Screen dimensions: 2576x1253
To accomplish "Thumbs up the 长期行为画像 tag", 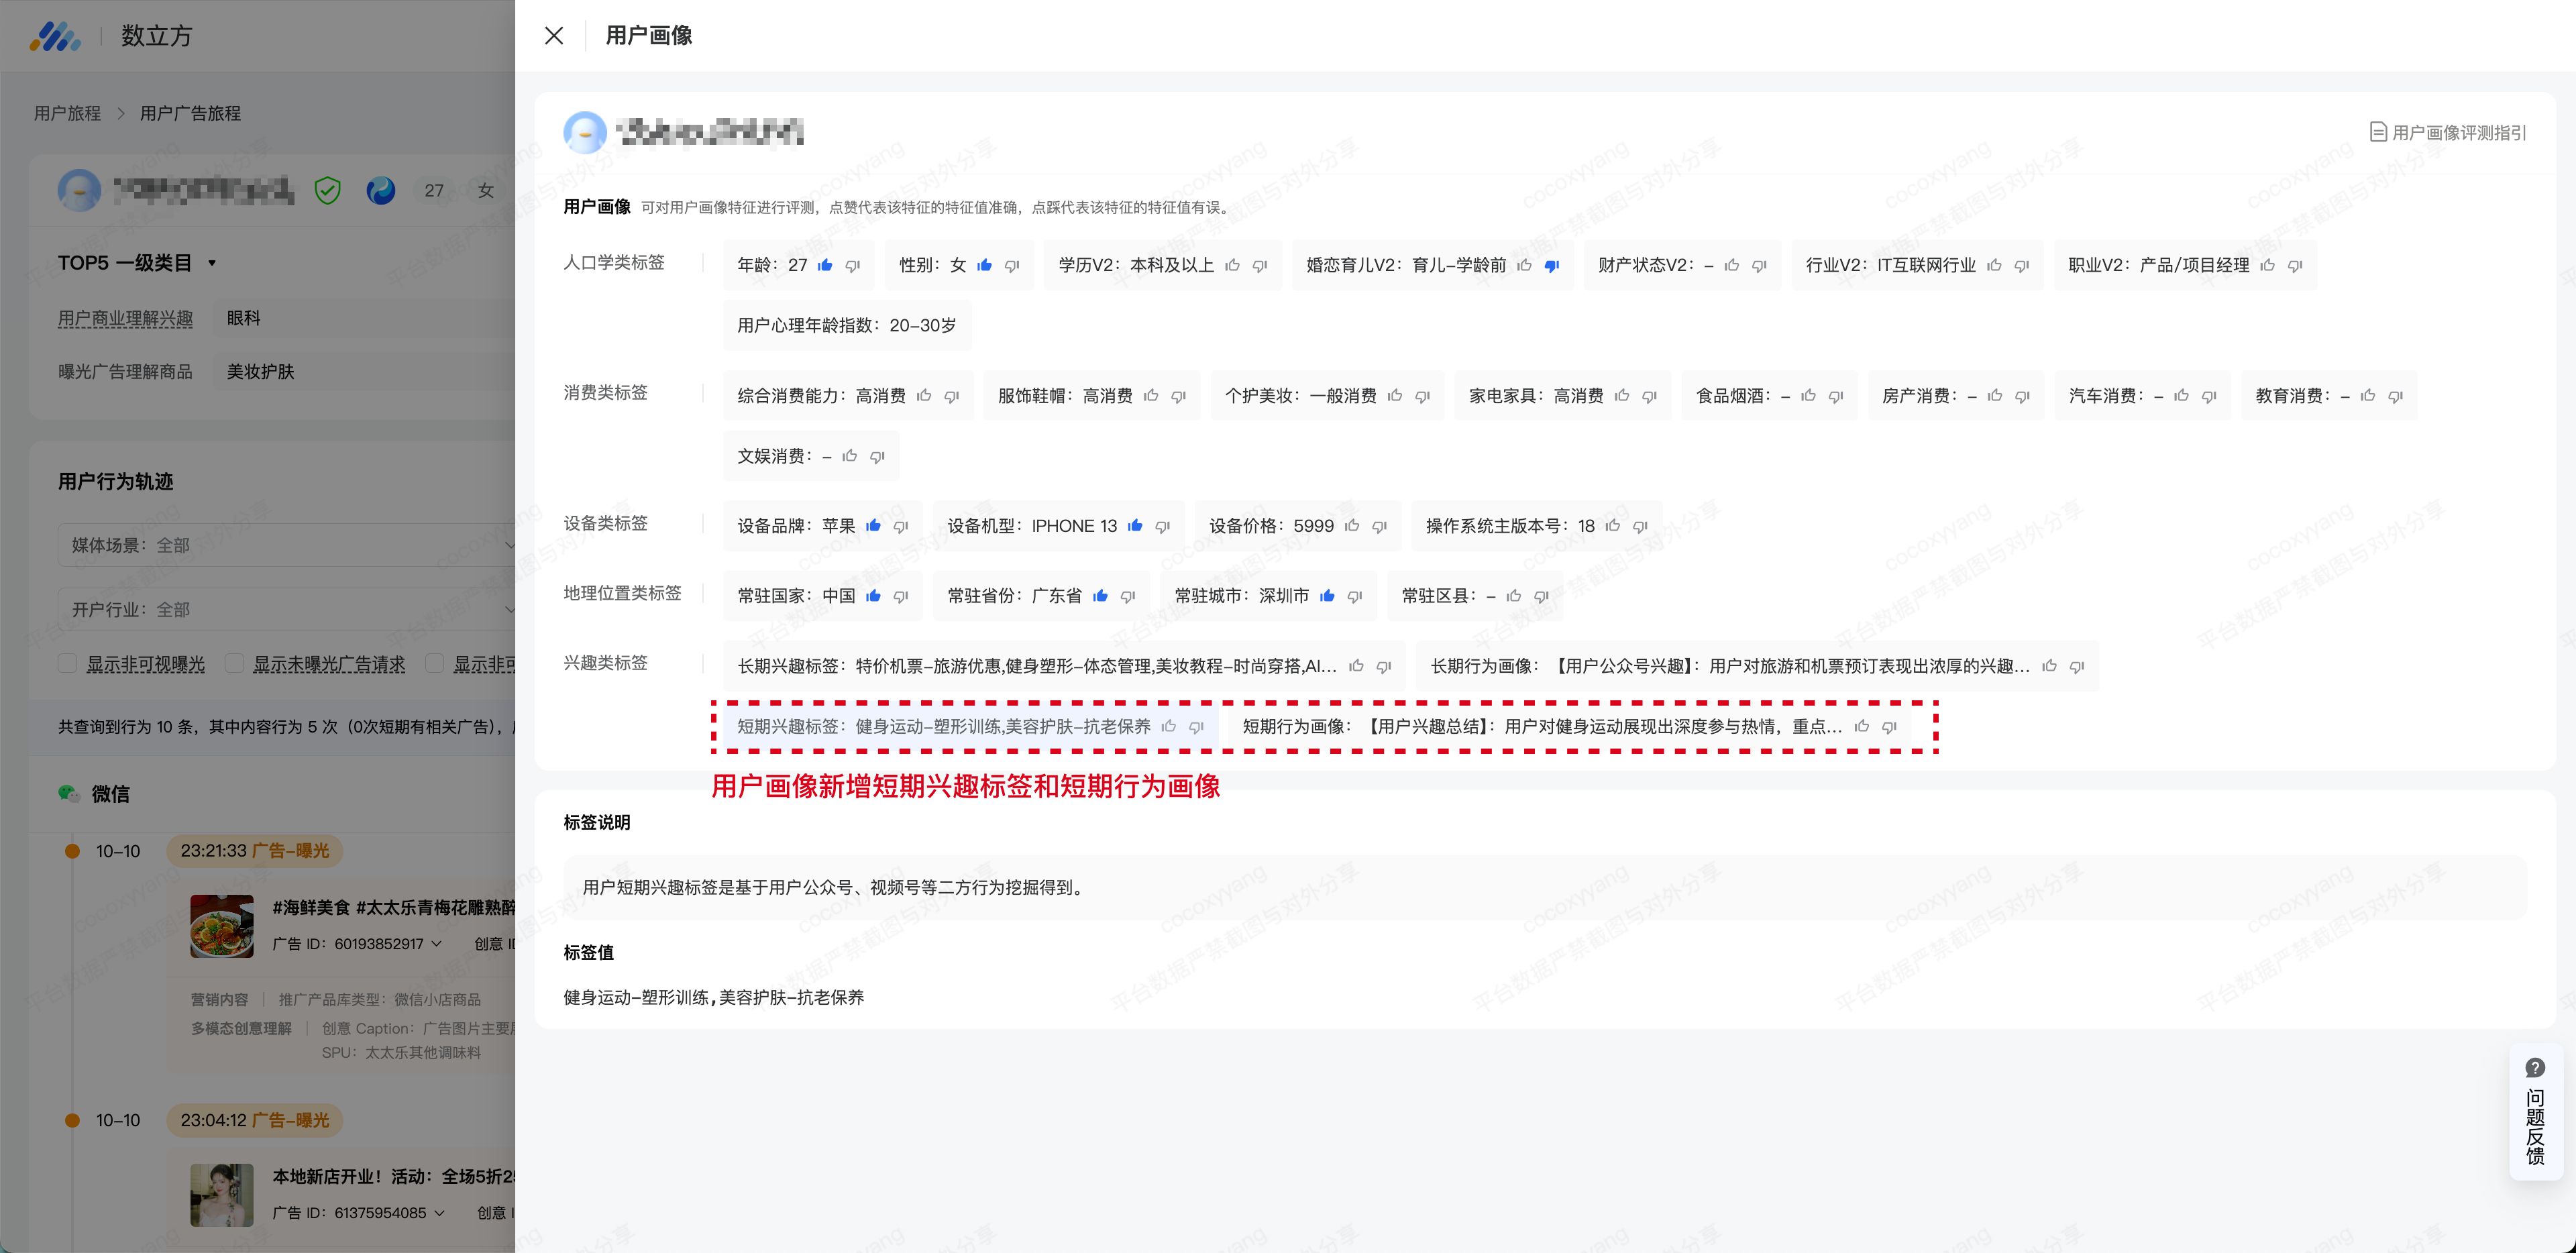I will point(2049,666).
